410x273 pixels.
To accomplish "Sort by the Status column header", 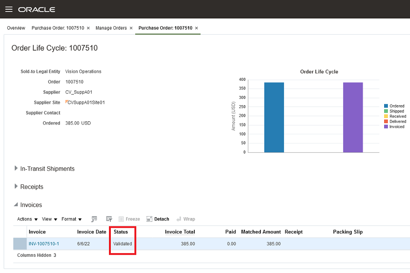I will pos(121,231).
